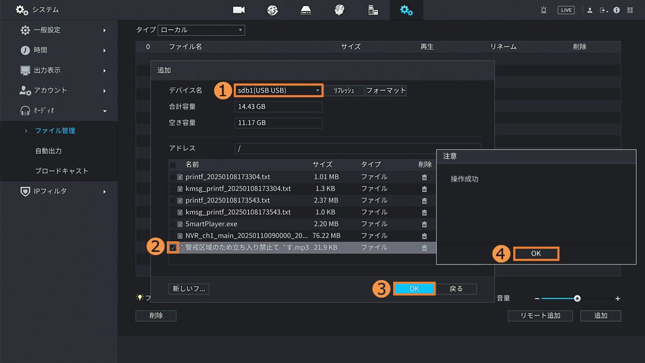
Task: Toggle the select-all checkbox beside 名前 header
Action: click(173, 165)
